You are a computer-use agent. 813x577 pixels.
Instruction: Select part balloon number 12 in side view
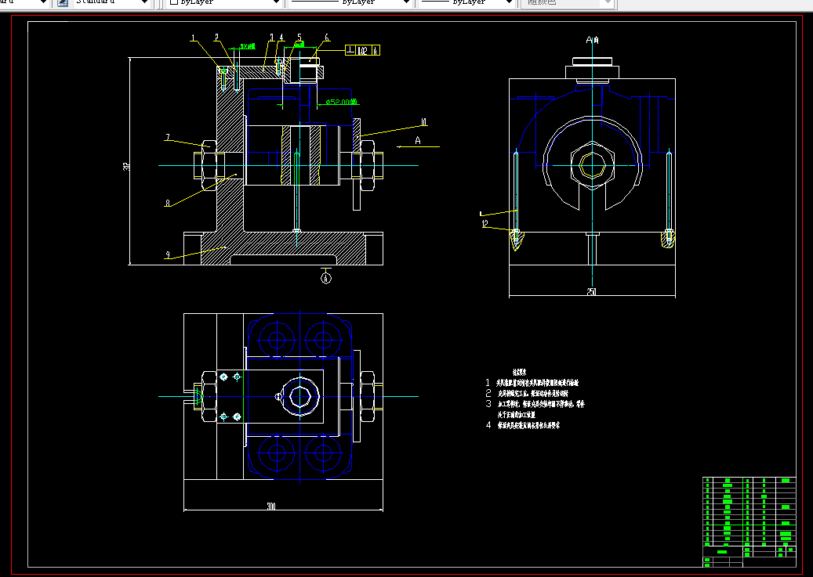(485, 224)
